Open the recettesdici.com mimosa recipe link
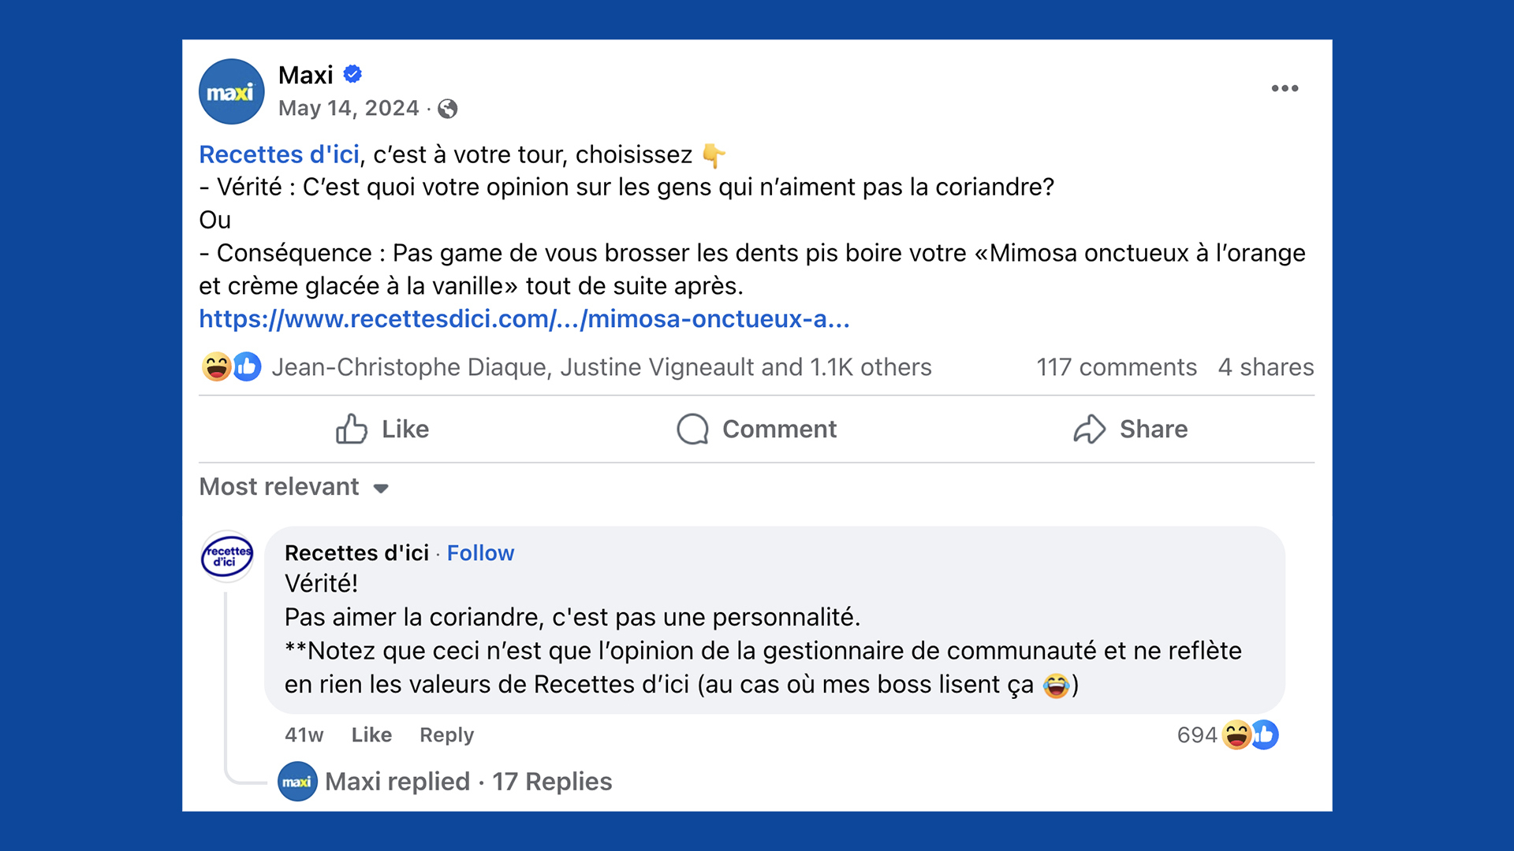The height and width of the screenshot is (851, 1514). click(524, 318)
